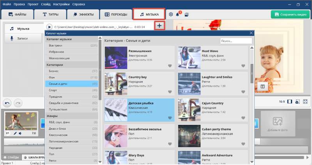Click the Heat Wave track thumbnail
Viewport: 312px width, 165px height.
[189, 58]
